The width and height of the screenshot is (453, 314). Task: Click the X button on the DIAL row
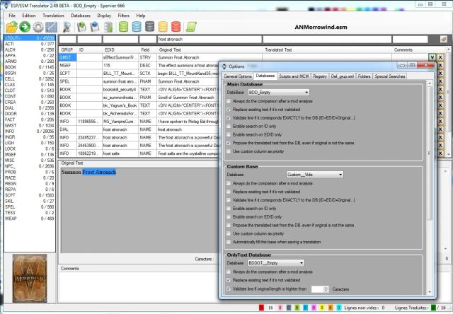[x=440, y=129]
